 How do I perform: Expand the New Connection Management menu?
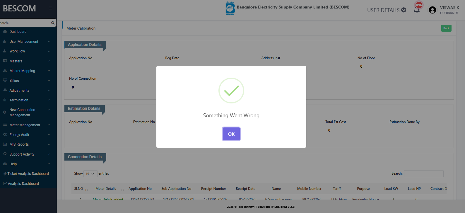click(22, 113)
